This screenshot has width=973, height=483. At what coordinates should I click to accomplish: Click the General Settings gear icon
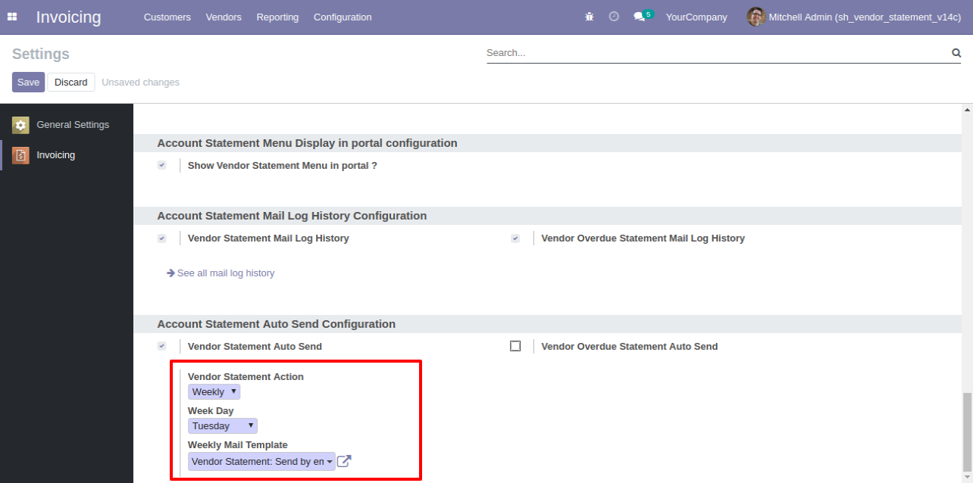[x=20, y=125]
